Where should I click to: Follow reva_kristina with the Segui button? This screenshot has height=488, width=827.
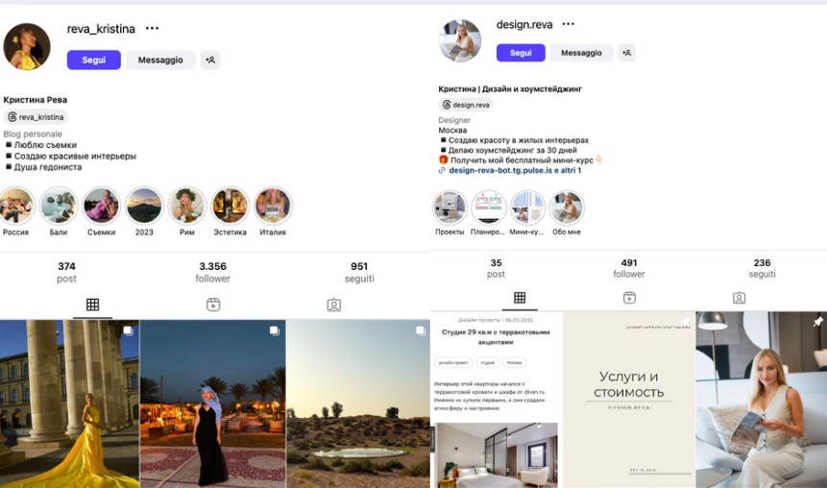(x=94, y=61)
